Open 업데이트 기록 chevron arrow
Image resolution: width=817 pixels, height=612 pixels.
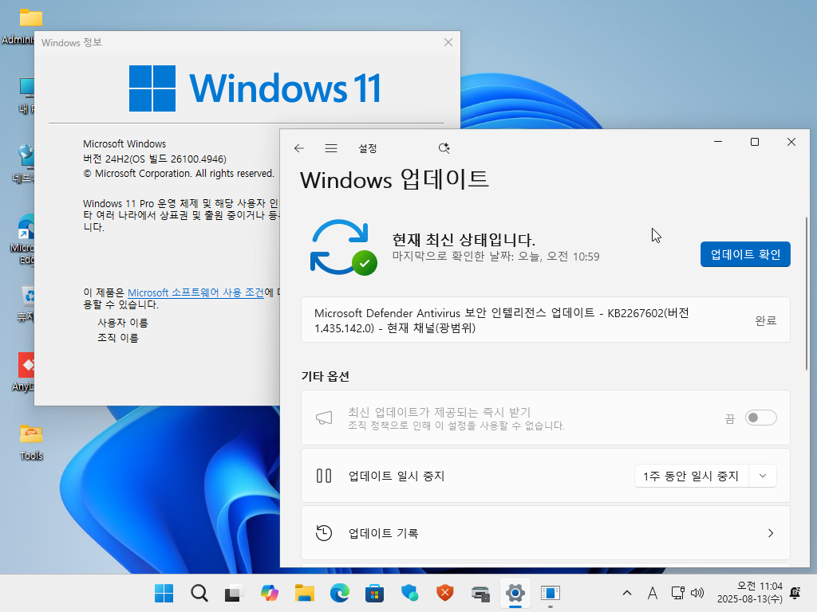pos(771,533)
